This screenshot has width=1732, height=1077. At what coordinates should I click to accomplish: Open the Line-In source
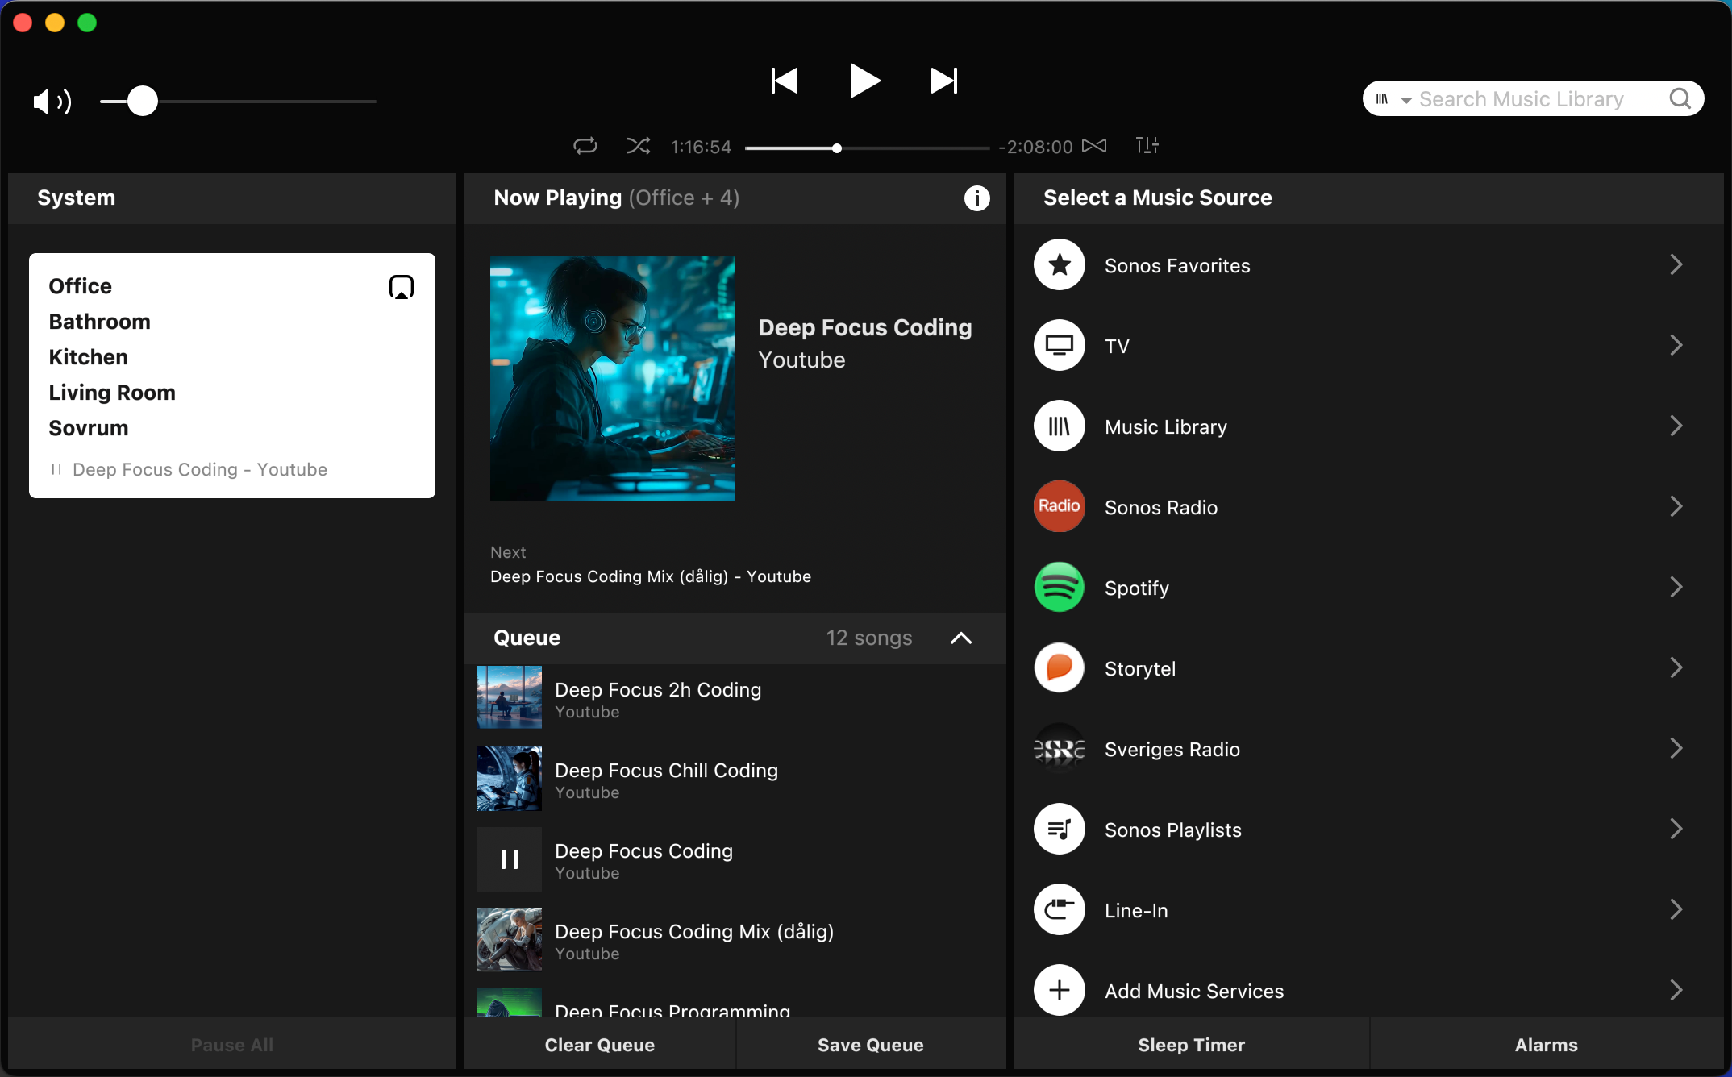(1368, 909)
